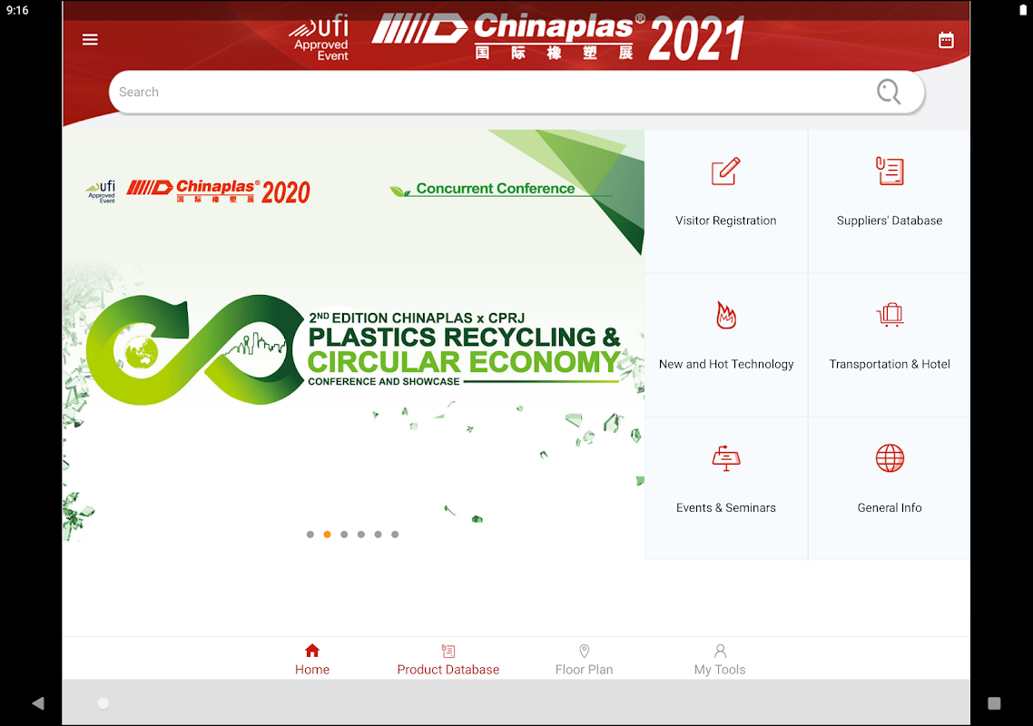Jump to fifth banner slide dot
This screenshot has width=1033, height=726.
[379, 535]
